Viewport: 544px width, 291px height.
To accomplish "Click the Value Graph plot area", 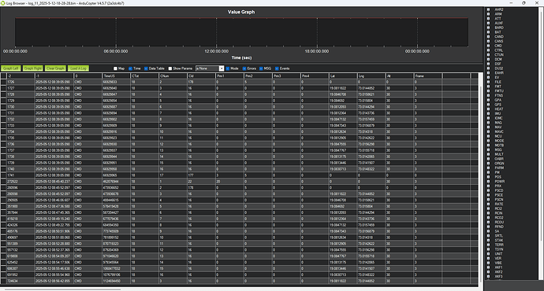I will pos(241,32).
